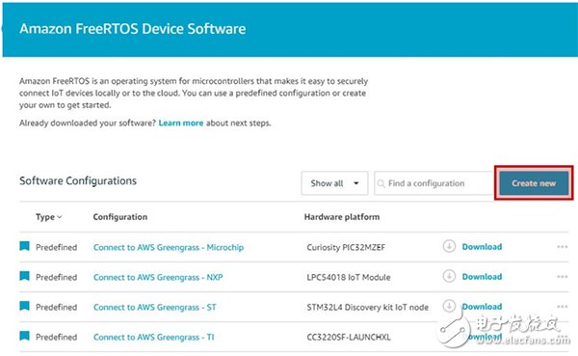Select the LPC54018 IoT Module cell
This screenshot has height=356, width=578.
[349, 277]
